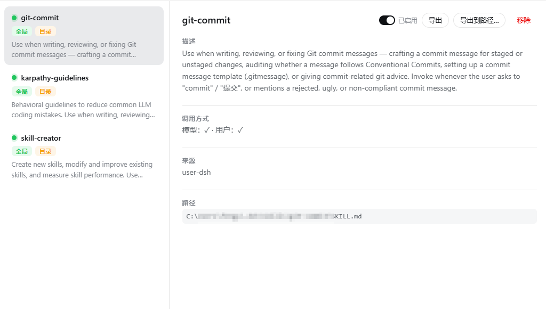The width and height of the screenshot is (546, 309).
Task: Click the 目录 tag under skill-creator
Action: coord(45,151)
